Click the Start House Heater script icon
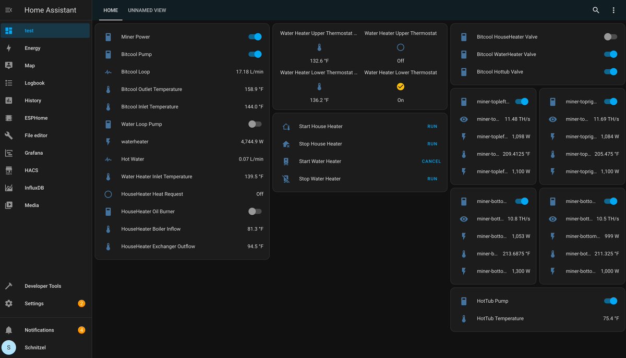The height and width of the screenshot is (358, 626). pos(286,127)
